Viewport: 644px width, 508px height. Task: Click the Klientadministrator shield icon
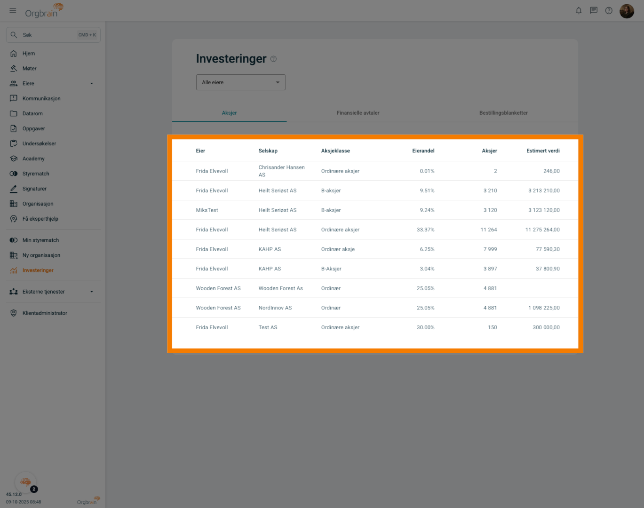point(14,313)
